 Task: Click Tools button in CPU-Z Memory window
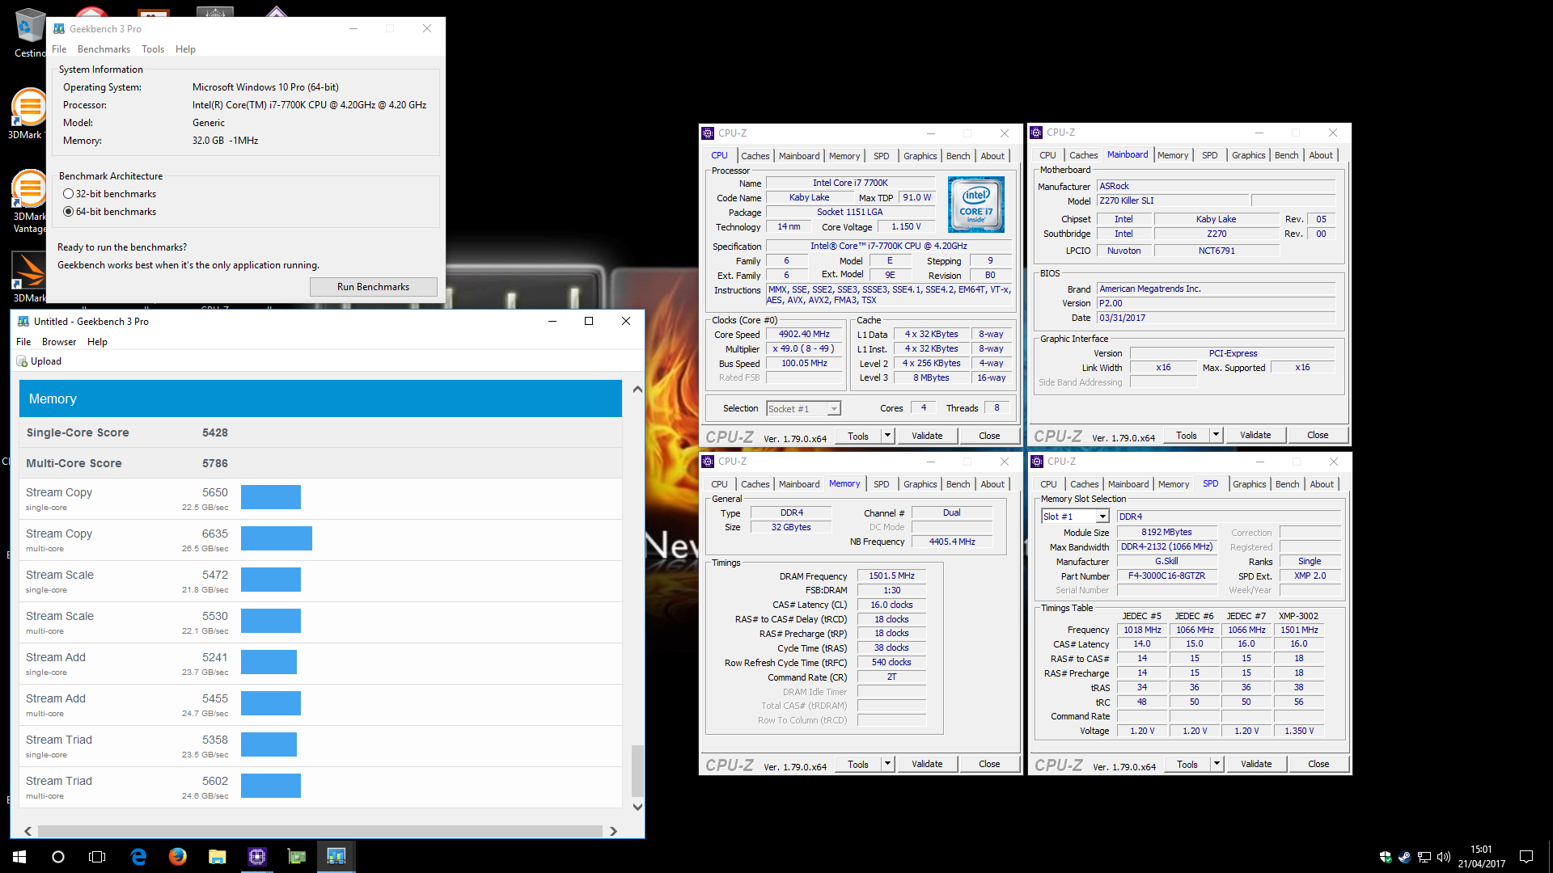point(858,764)
